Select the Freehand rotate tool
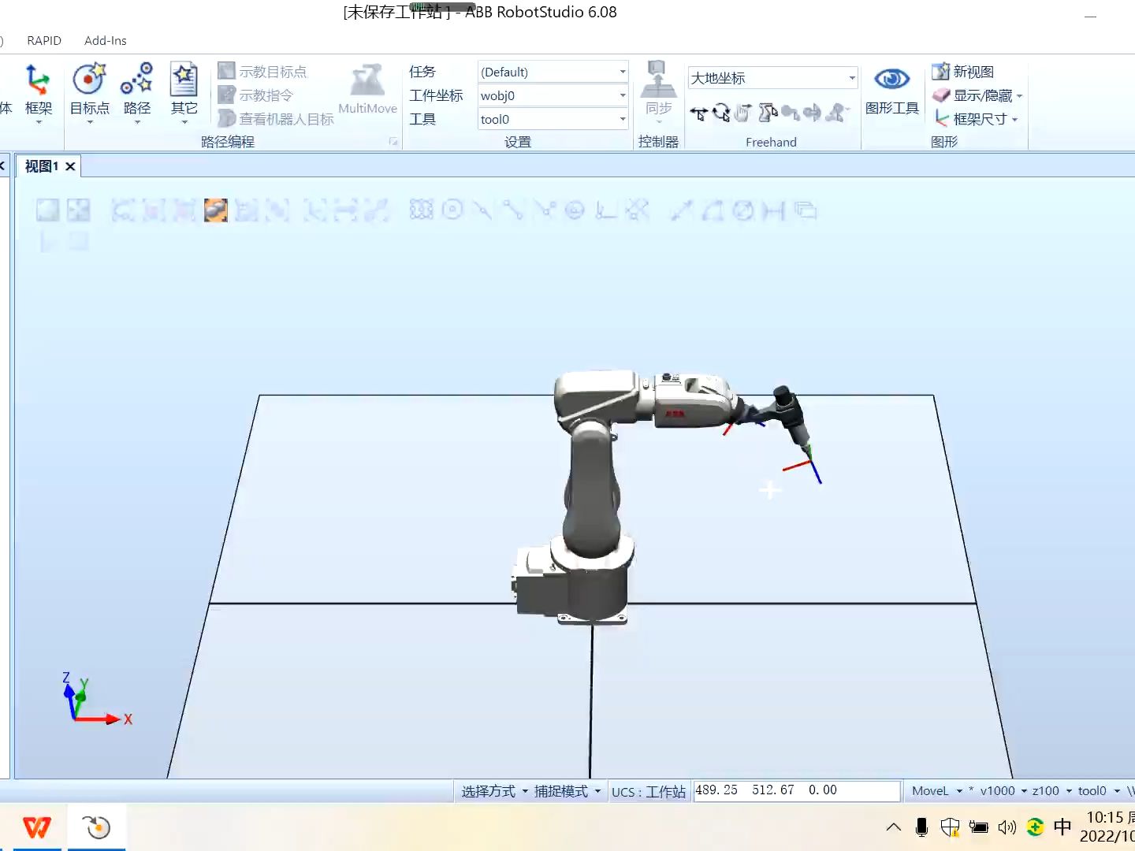Viewport: 1135px width, 851px height. [x=721, y=113]
